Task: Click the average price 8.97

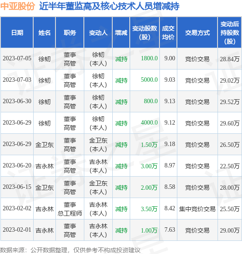Action: point(169,165)
